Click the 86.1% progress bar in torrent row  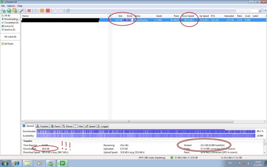128,20
